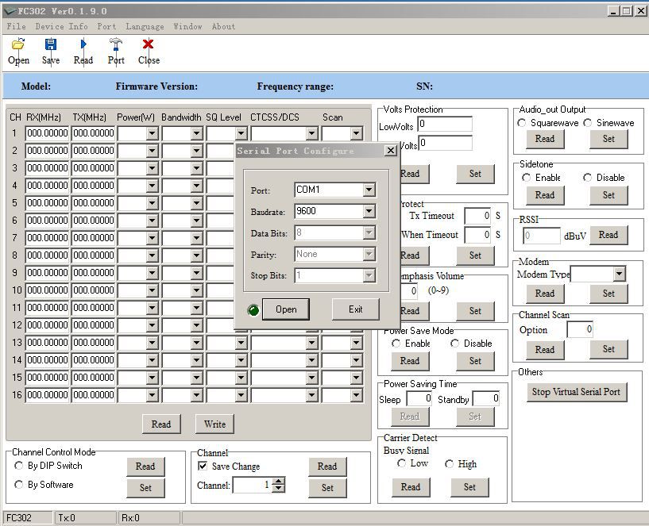Click Exit button in serial dialog
Image resolution: width=649 pixels, height=526 pixels.
[356, 309]
